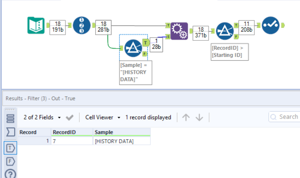Image resolution: width=300 pixels, height=178 pixels.
Task: Click in the results Search box
Action: (x=286, y=117)
